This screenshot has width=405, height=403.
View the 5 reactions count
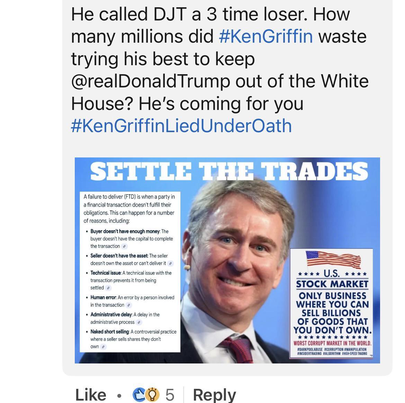click(170, 395)
